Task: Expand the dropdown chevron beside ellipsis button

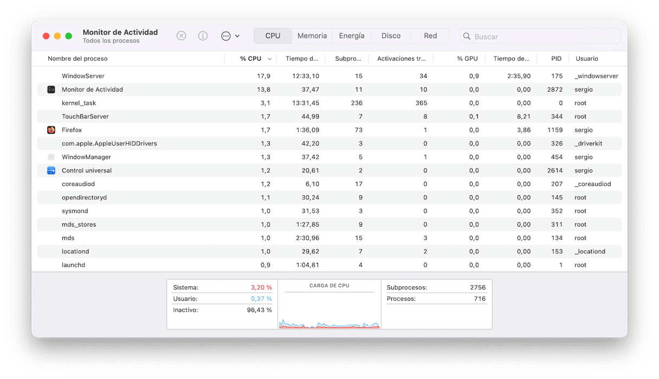Action: pyautogui.click(x=237, y=36)
